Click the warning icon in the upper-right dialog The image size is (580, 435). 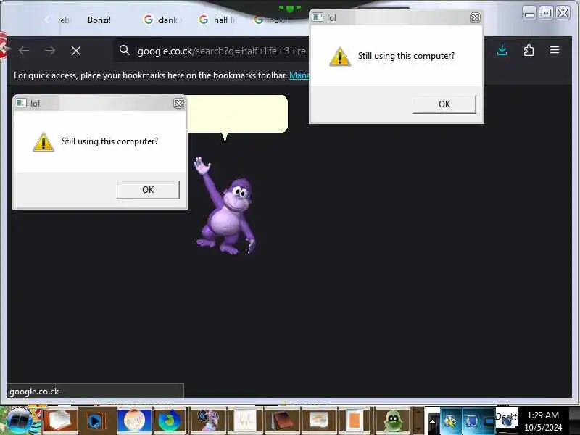click(x=339, y=57)
